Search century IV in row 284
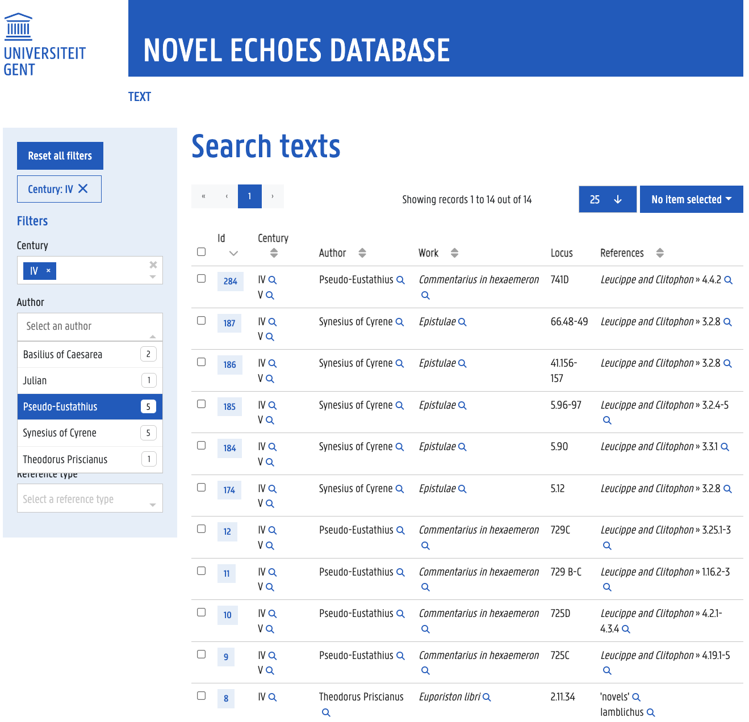 tap(273, 280)
